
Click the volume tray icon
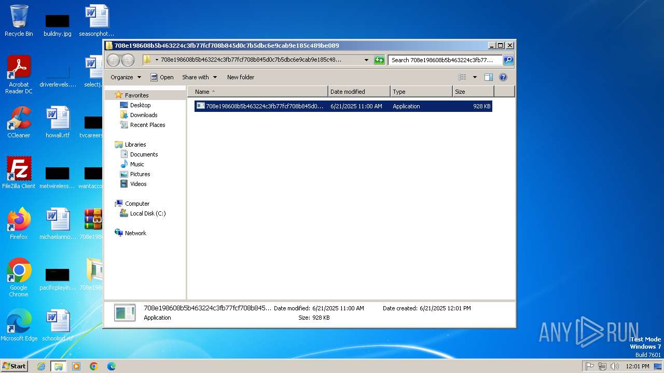(615, 366)
